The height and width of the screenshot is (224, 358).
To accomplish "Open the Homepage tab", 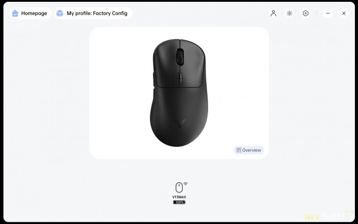I will point(30,13).
